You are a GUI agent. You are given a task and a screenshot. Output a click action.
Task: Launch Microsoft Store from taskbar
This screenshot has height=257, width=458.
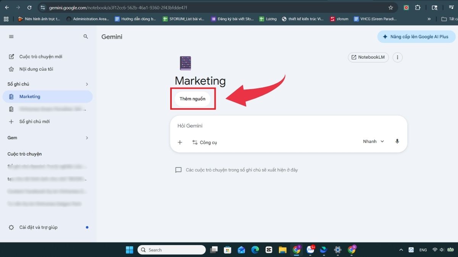tap(227, 250)
